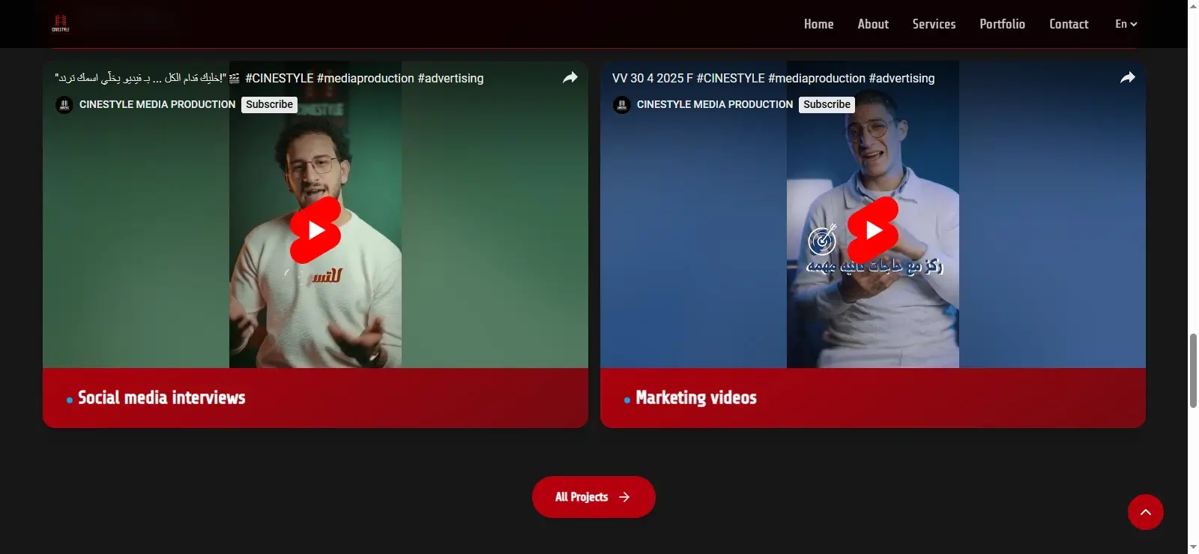Click Cinestyle Media Production name on the left video
The width and height of the screenshot is (1199, 554).
(x=157, y=105)
